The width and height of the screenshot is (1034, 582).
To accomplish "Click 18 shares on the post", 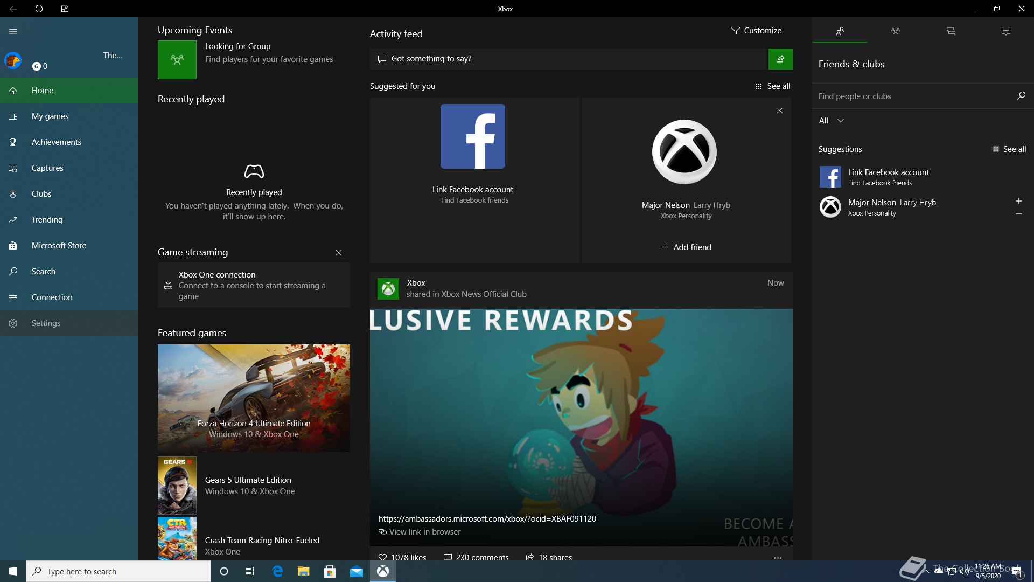I will point(549,557).
